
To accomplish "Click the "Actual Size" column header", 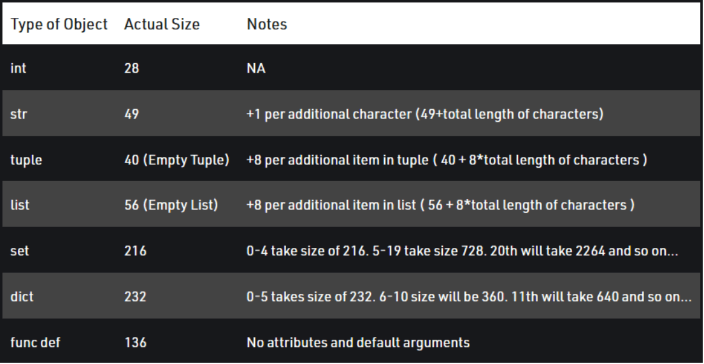I will point(162,25).
